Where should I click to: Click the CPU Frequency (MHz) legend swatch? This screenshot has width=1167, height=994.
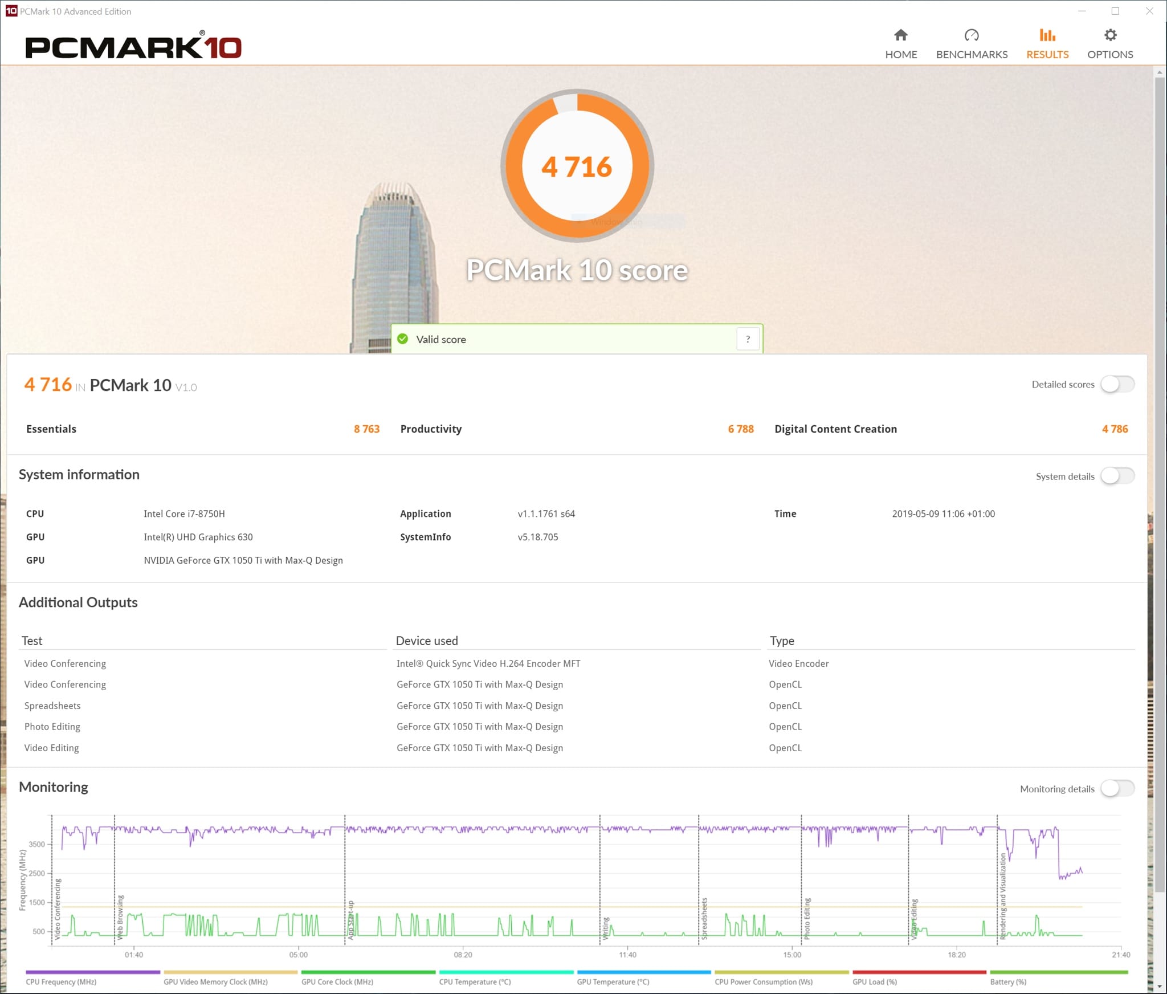click(93, 972)
